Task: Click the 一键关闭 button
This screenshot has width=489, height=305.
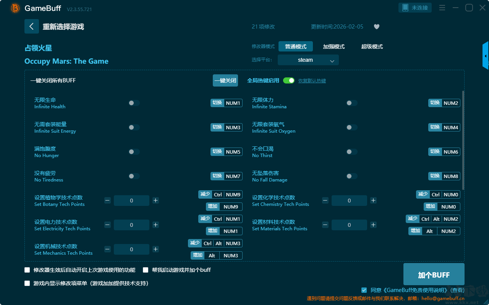Action: click(x=225, y=80)
